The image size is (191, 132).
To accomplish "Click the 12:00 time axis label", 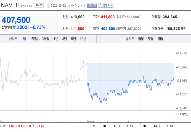I will pyautogui.click(x=131, y=126).
